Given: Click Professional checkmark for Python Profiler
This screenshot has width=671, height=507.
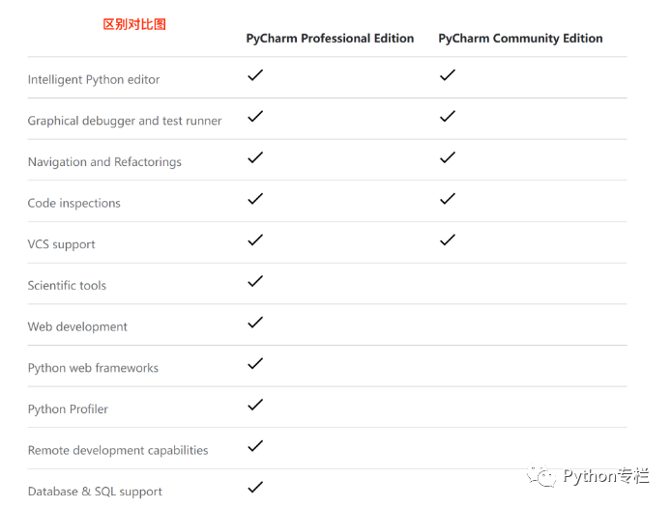Looking at the screenshot, I should tap(255, 405).
